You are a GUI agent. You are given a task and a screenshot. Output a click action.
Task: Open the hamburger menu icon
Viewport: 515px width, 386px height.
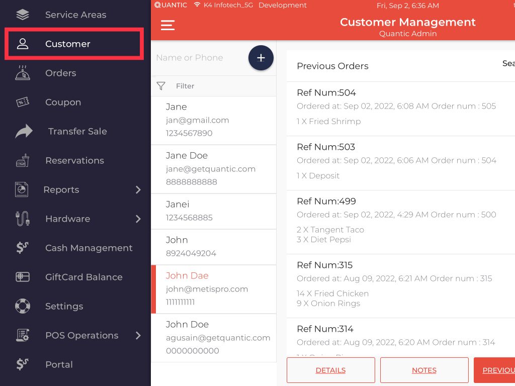[x=167, y=25]
